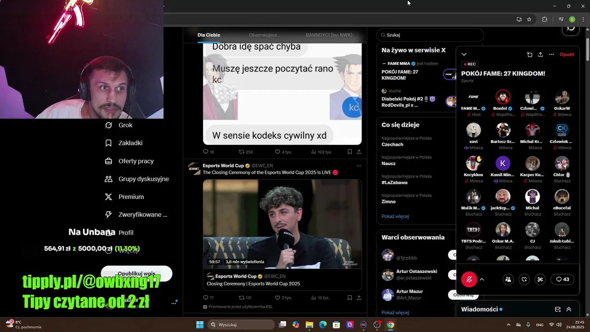Expand microphone options chevron in Space
This screenshot has height=332, width=590.
(x=482, y=279)
